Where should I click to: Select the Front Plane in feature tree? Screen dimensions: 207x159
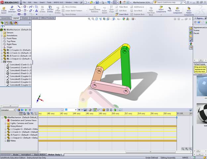12,38
